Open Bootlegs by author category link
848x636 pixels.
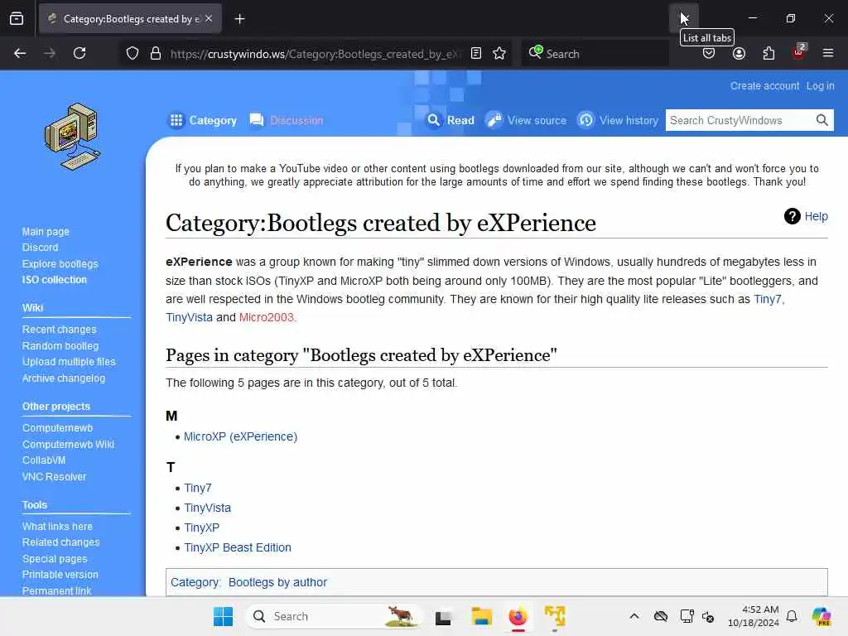(x=277, y=582)
